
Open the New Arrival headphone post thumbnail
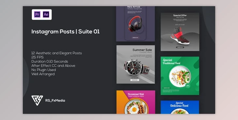pyautogui.click(x=135, y=24)
